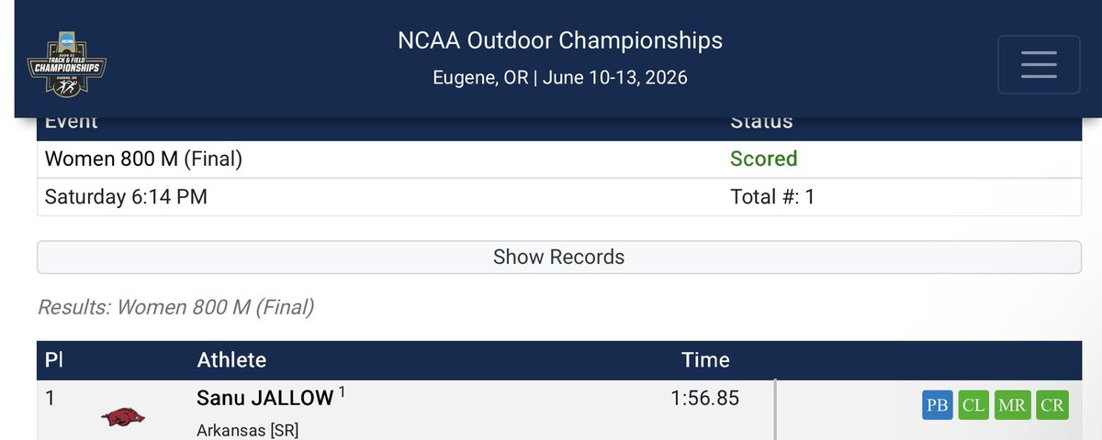Open the Arkansas [SR] team link
Screen dimensions: 1102x440
247,430
